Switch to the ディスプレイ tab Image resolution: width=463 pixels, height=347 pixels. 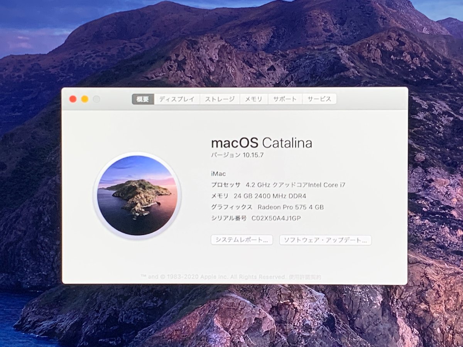(177, 99)
